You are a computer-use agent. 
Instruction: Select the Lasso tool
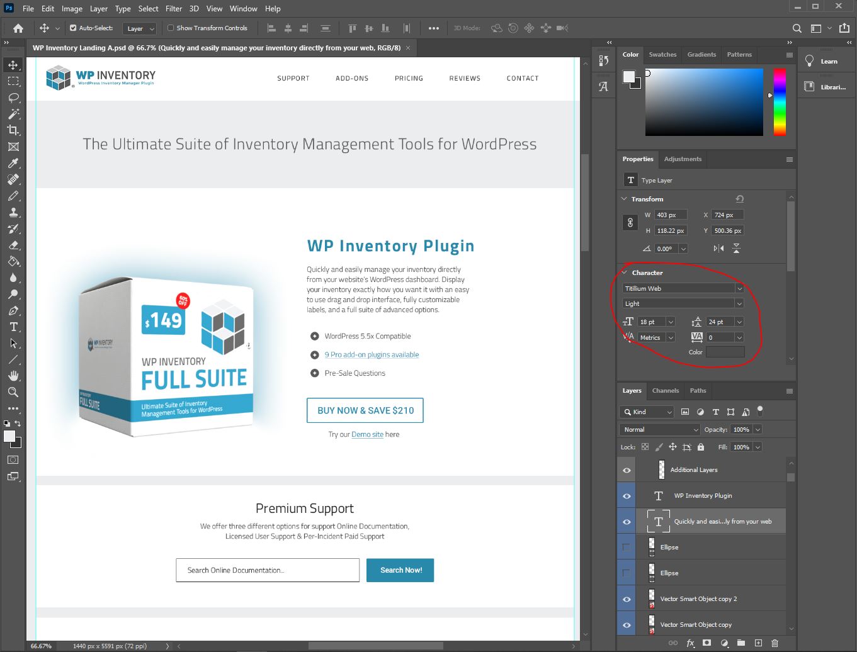tap(13, 98)
